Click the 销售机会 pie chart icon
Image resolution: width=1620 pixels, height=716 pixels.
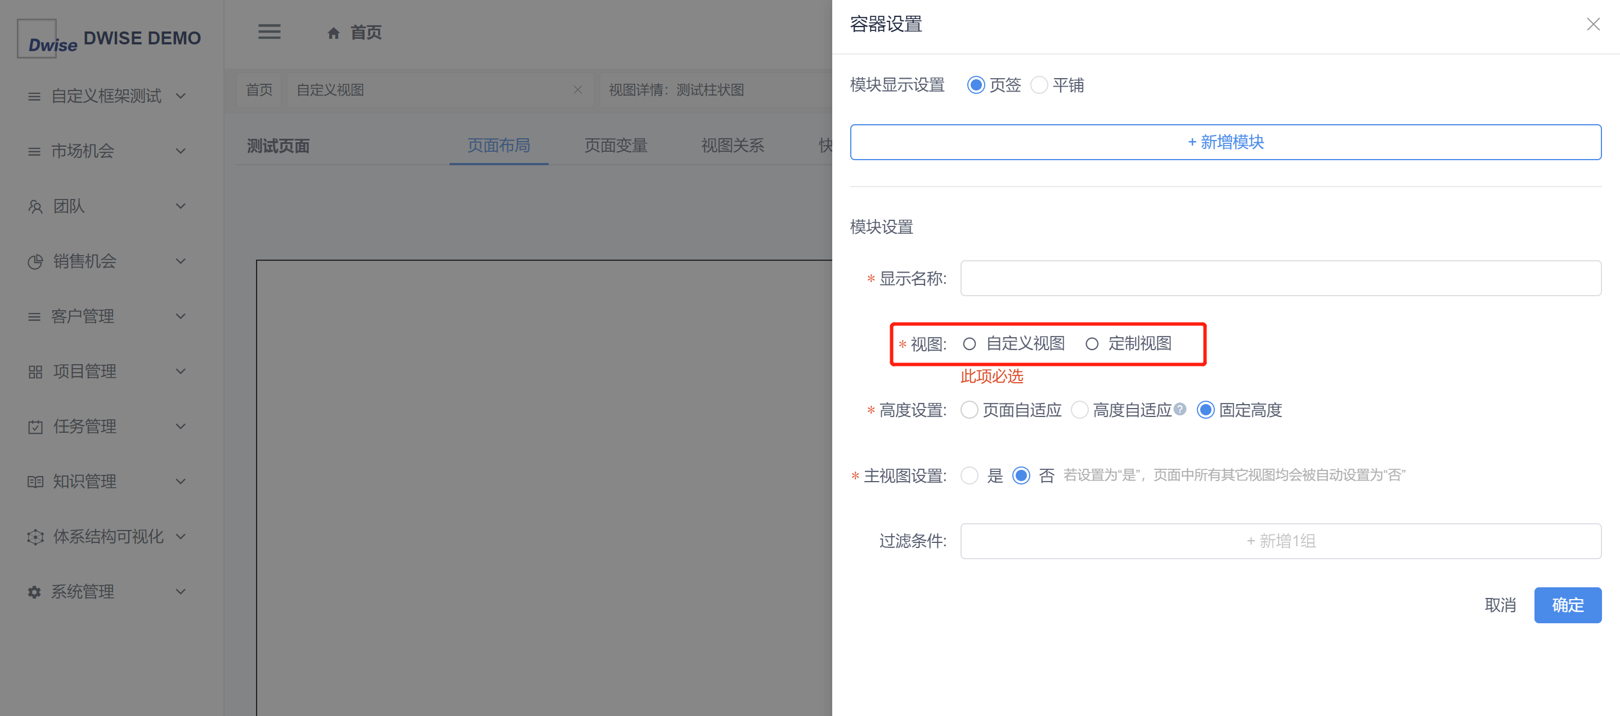35,262
